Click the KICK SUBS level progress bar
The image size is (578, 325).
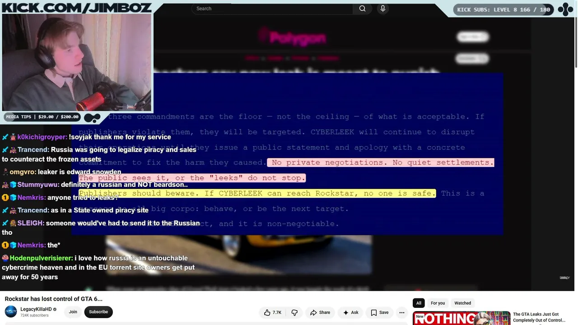pyautogui.click(x=503, y=9)
